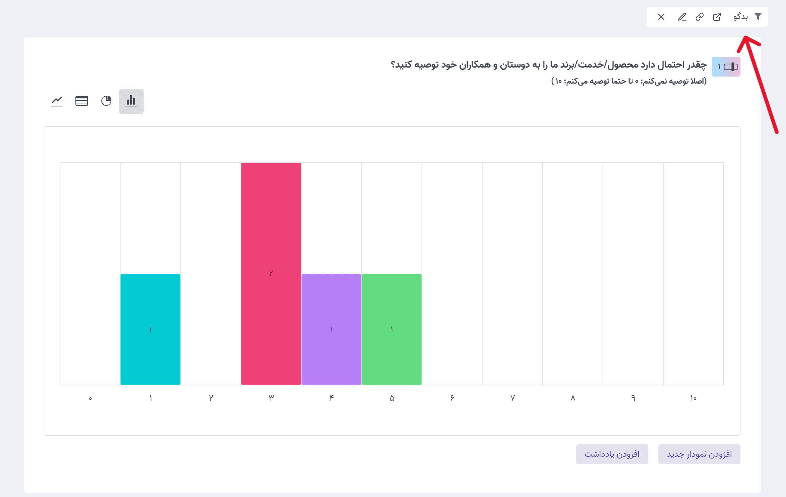The height and width of the screenshot is (497, 786).
Task: Click افزودن یادداشت button
Action: pos(612,454)
